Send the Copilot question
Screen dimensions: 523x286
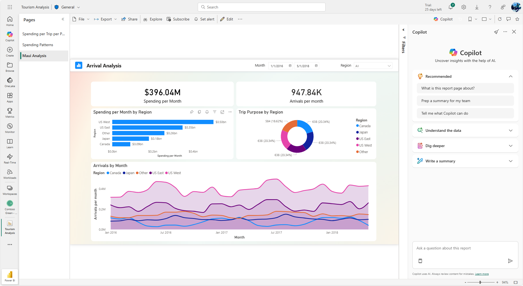[x=510, y=261]
